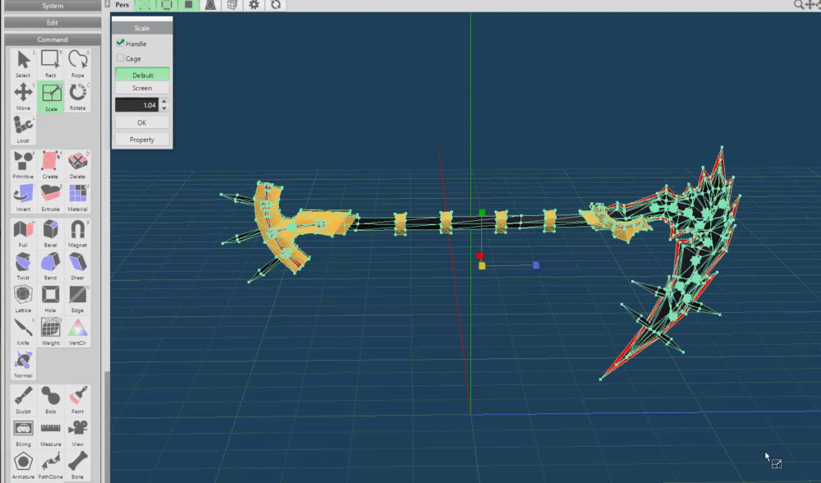The width and height of the screenshot is (821, 483).
Task: Open the Bkimg background image tool
Action: click(x=23, y=432)
